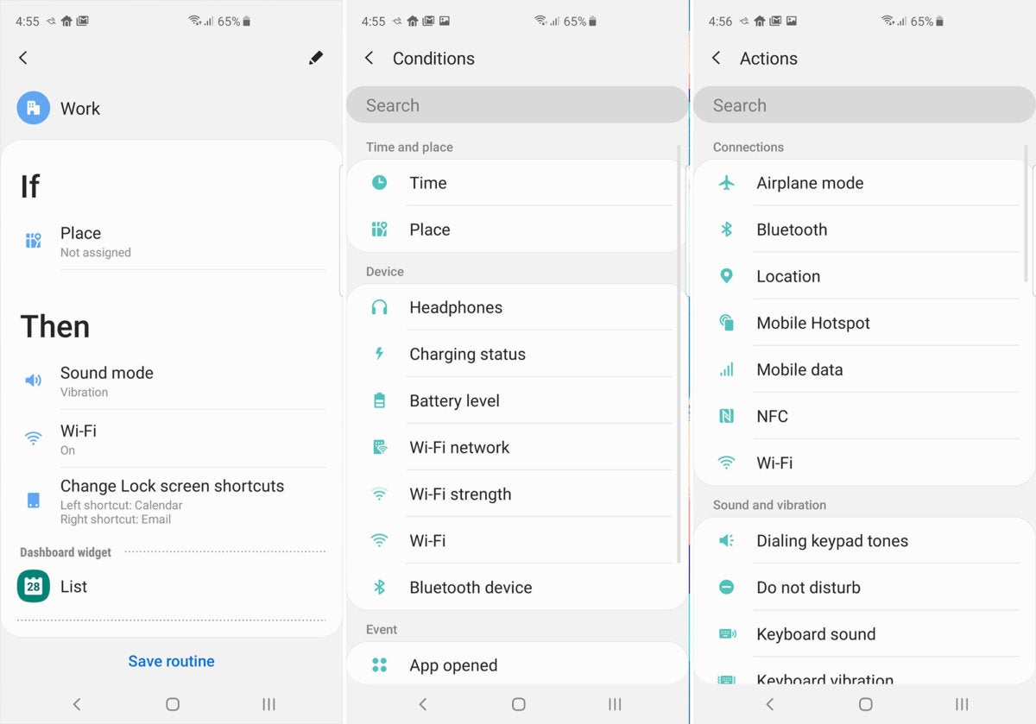The width and height of the screenshot is (1036, 724).
Task: Select the Mobile Hotspot action
Action: point(863,323)
